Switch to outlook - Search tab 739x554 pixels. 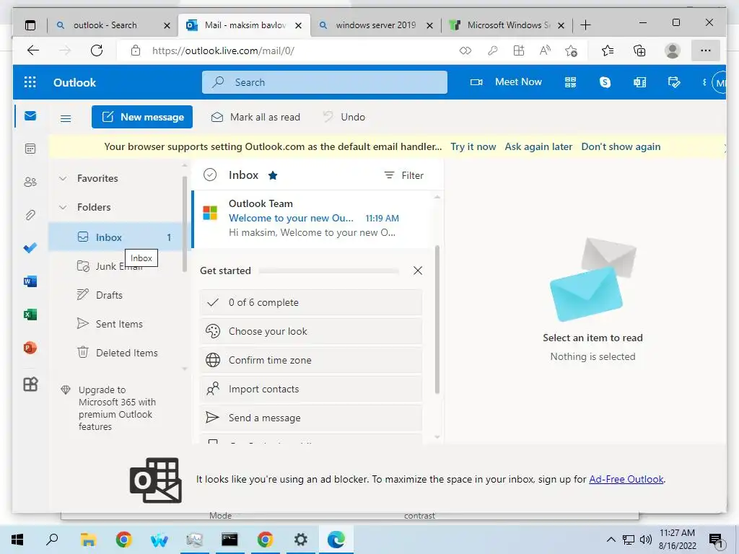point(113,25)
